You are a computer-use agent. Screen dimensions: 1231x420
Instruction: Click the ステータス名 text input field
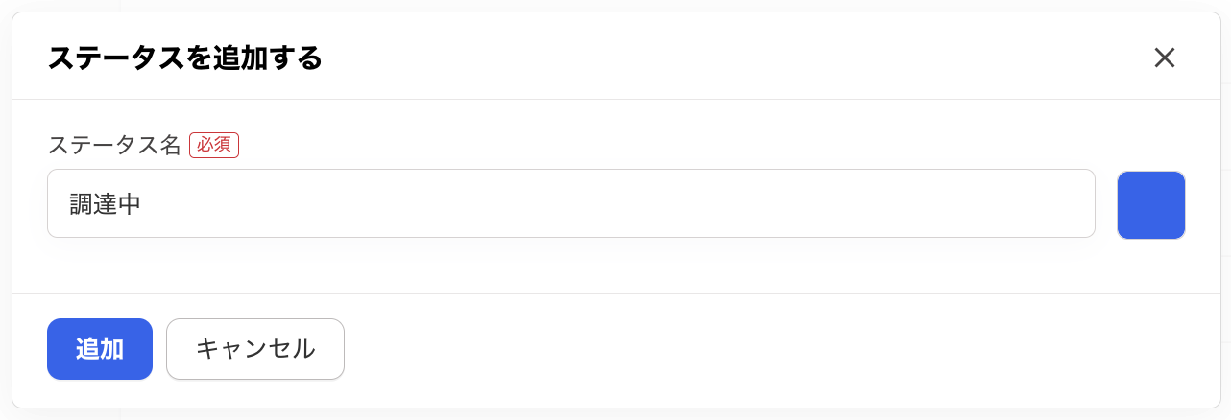pyautogui.click(x=570, y=203)
